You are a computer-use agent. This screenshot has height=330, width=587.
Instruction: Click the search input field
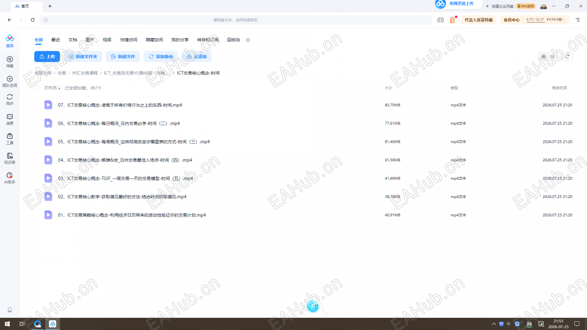coord(236,20)
